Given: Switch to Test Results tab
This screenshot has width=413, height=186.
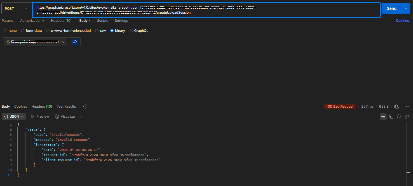Looking at the screenshot, I should pyautogui.click(x=66, y=107).
